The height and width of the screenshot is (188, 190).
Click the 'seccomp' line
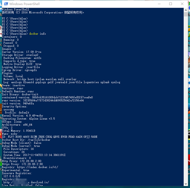[x=9, y=109]
